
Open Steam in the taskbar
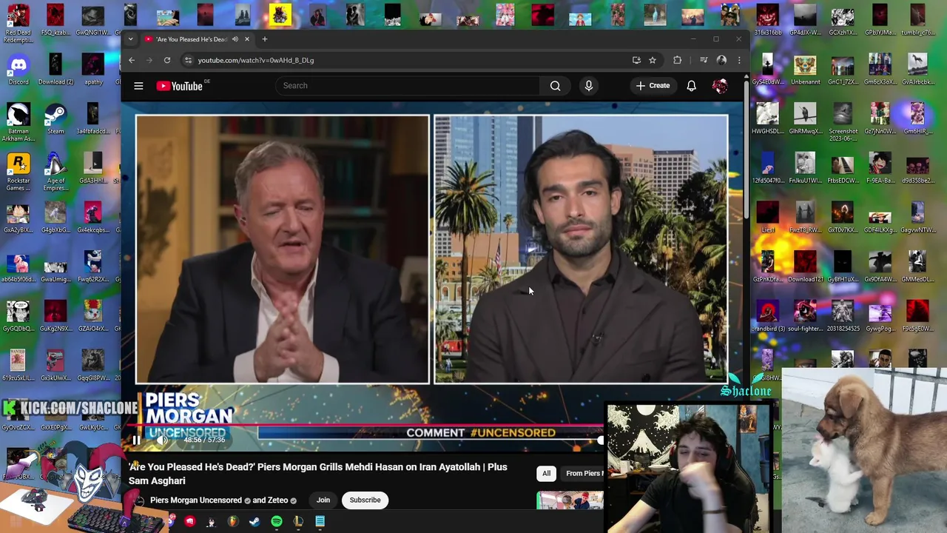pos(255,522)
